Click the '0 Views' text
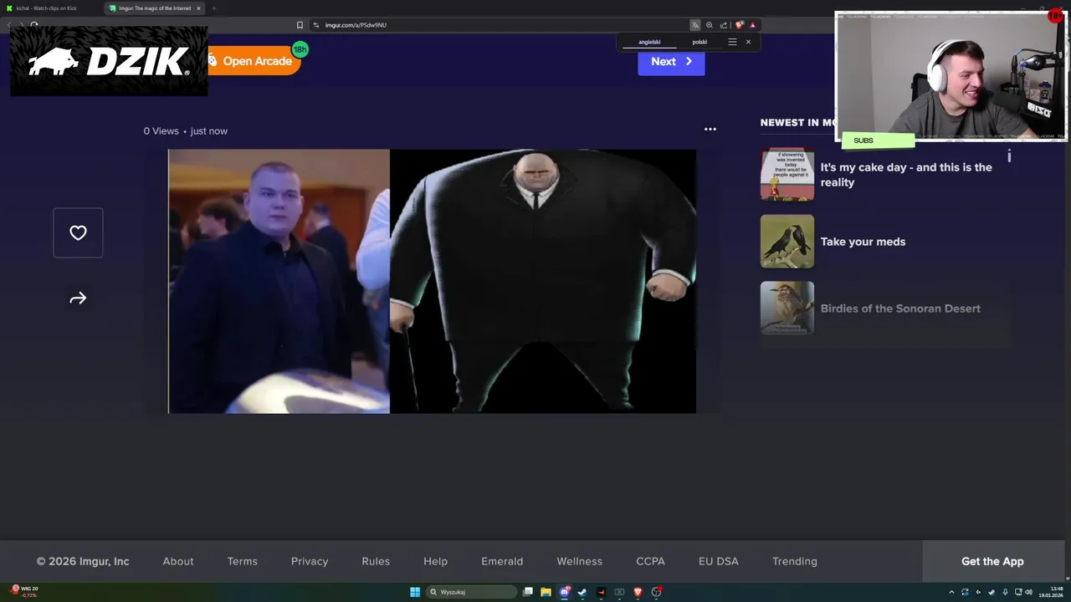This screenshot has width=1071, height=602. pyautogui.click(x=161, y=131)
